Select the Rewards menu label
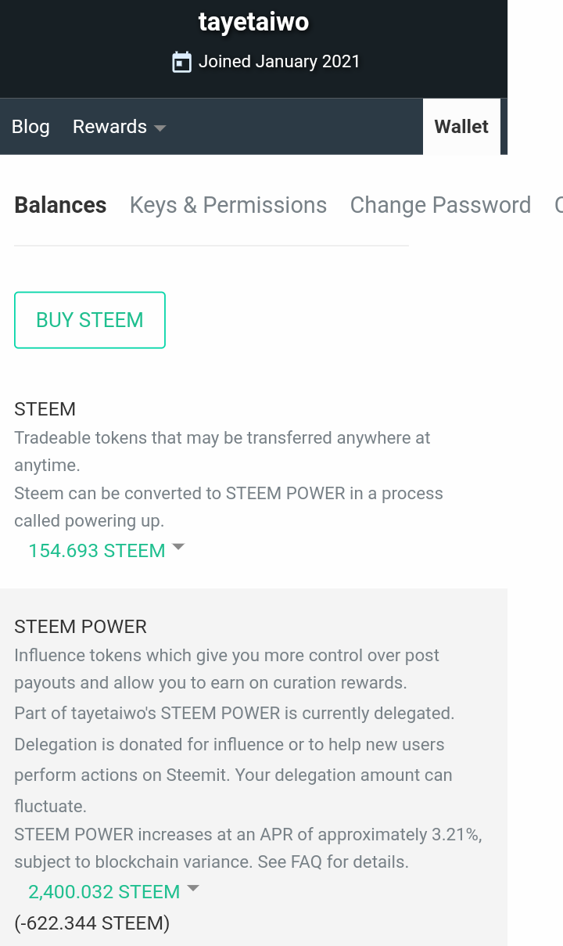The image size is (563, 946). [x=109, y=127]
